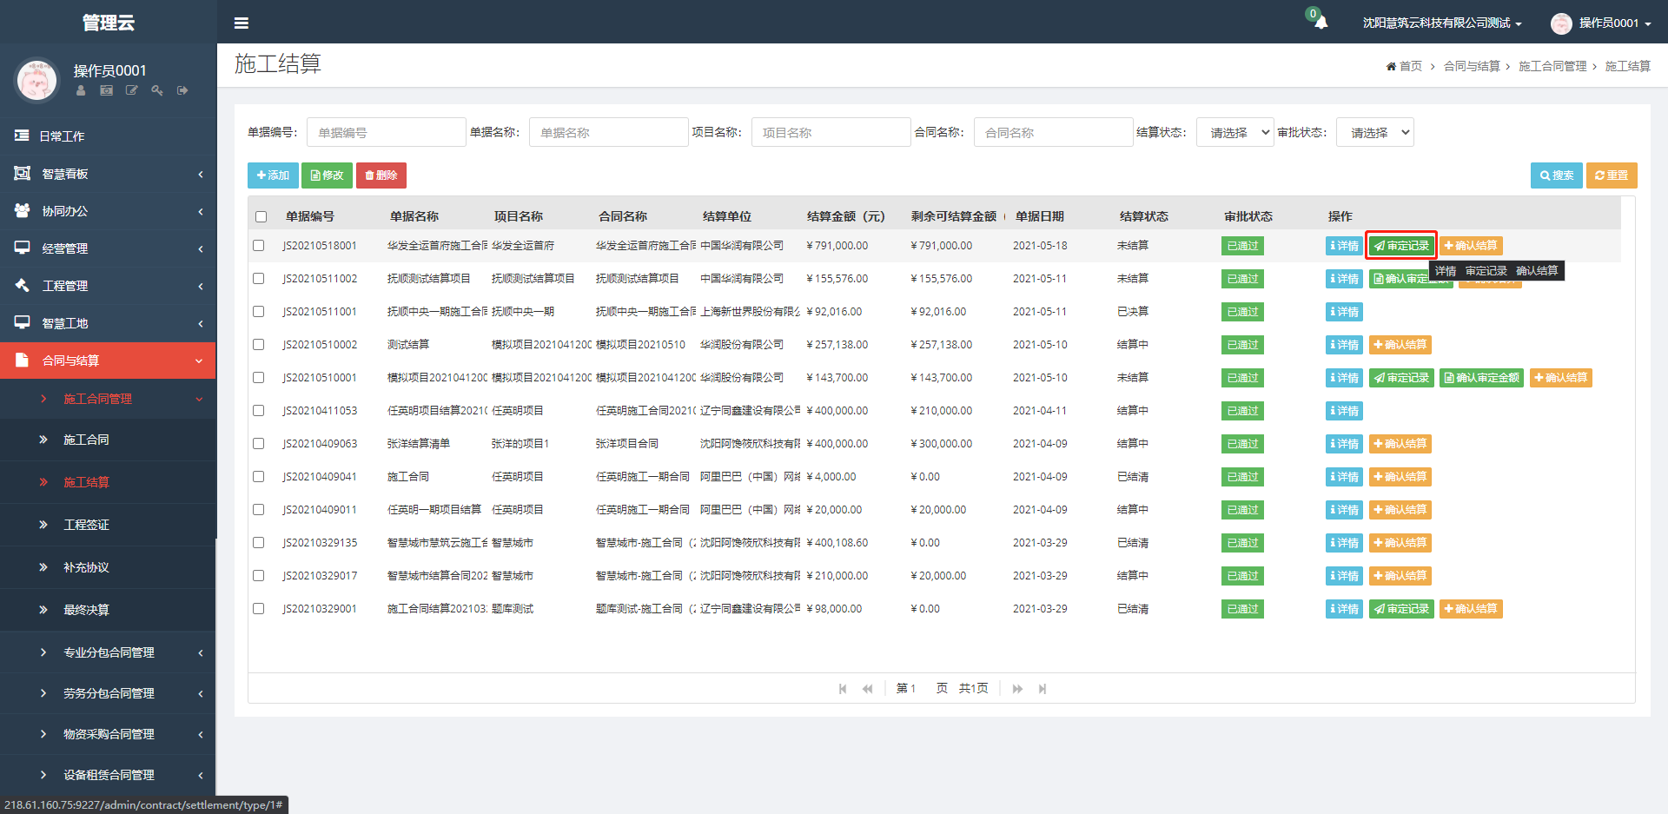Image resolution: width=1668 pixels, height=814 pixels.
Task: Click 审定记录 for row JS20210329001
Action: (1401, 609)
